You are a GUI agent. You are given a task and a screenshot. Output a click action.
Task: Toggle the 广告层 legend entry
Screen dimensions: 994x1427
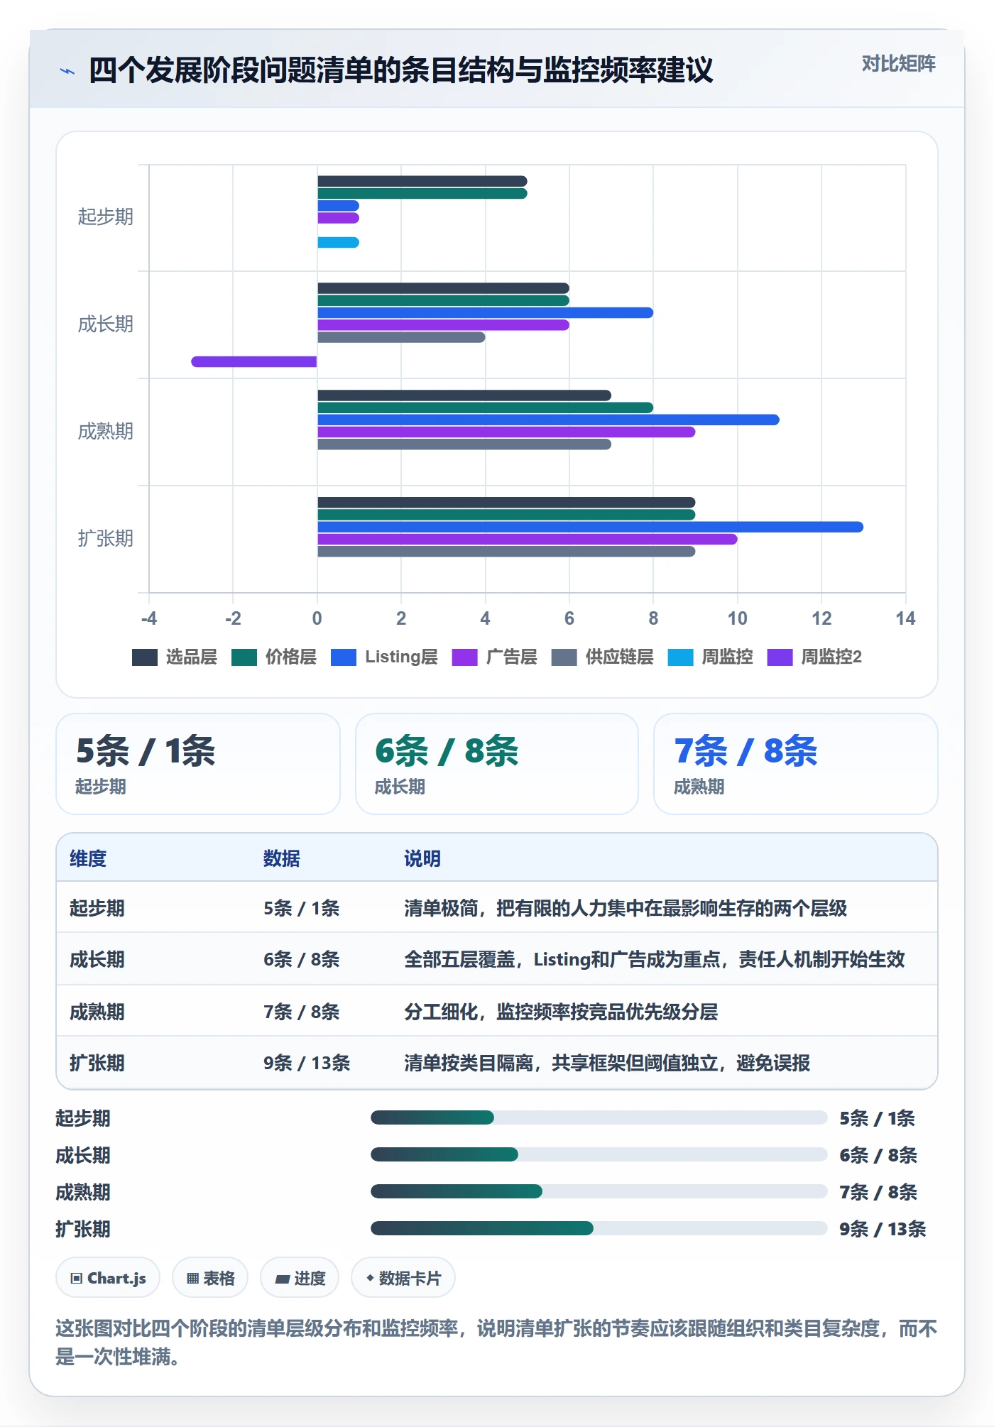pyautogui.click(x=495, y=657)
